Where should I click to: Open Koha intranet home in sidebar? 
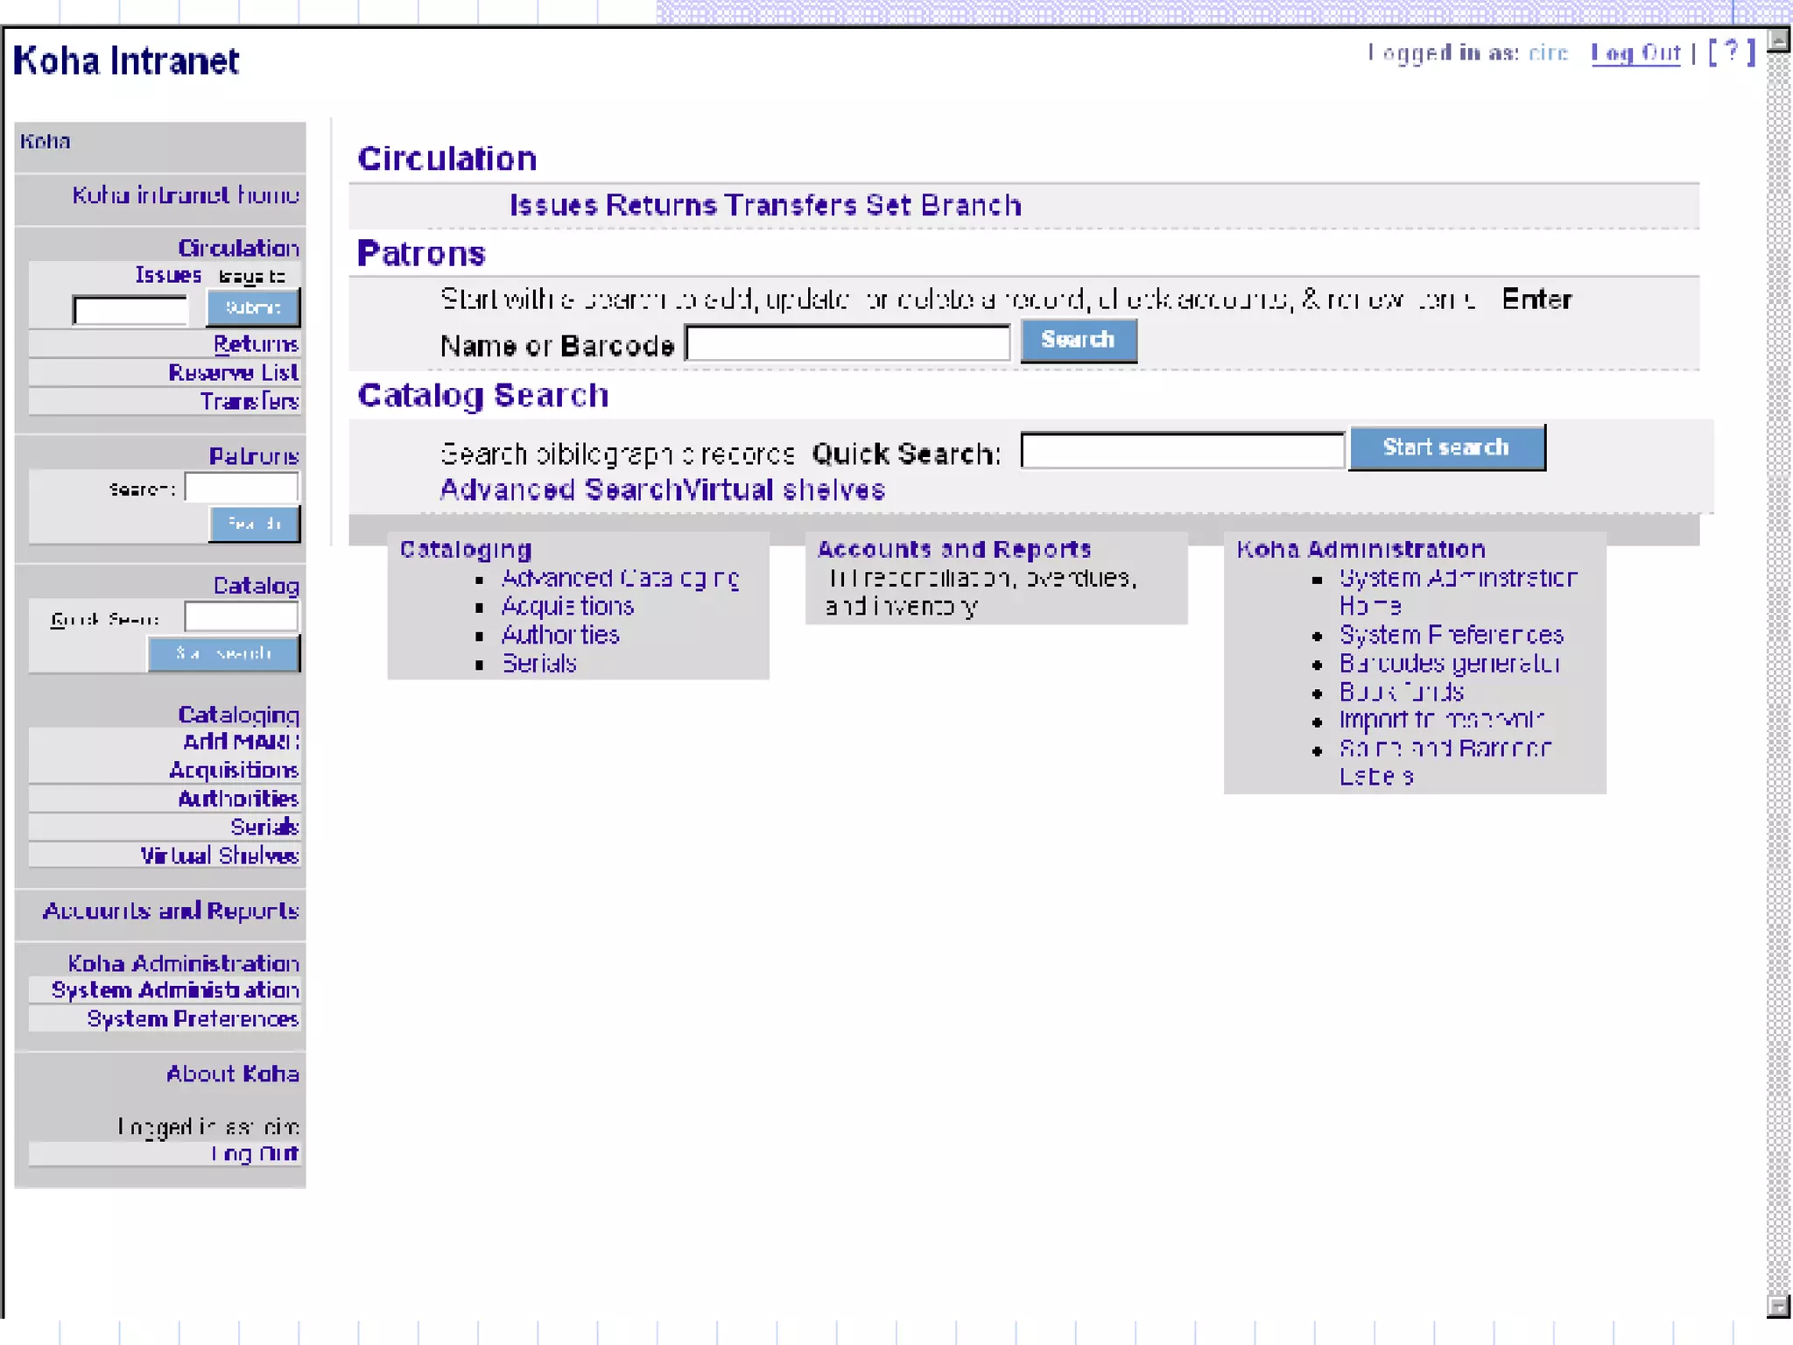(x=185, y=195)
